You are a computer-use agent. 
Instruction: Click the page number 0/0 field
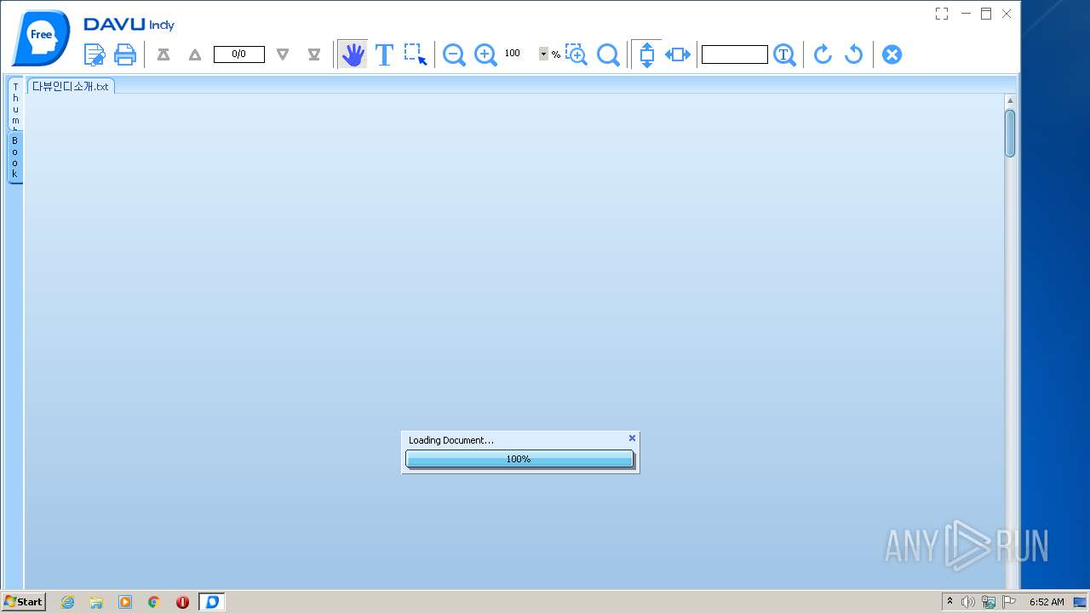point(238,54)
